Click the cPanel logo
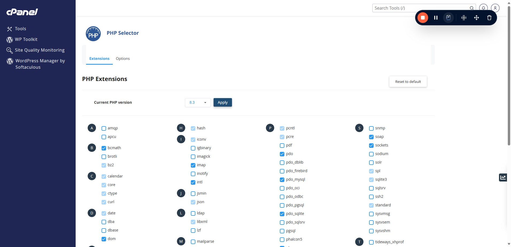Image resolution: width=511 pixels, height=247 pixels. coord(22,12)
